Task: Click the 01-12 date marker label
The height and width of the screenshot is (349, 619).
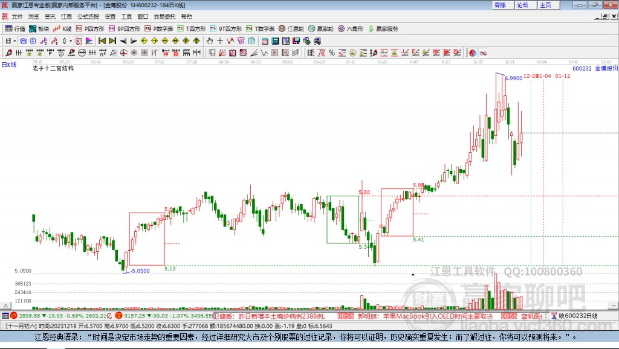Action: pyautogui.click(x=563, y=75)
